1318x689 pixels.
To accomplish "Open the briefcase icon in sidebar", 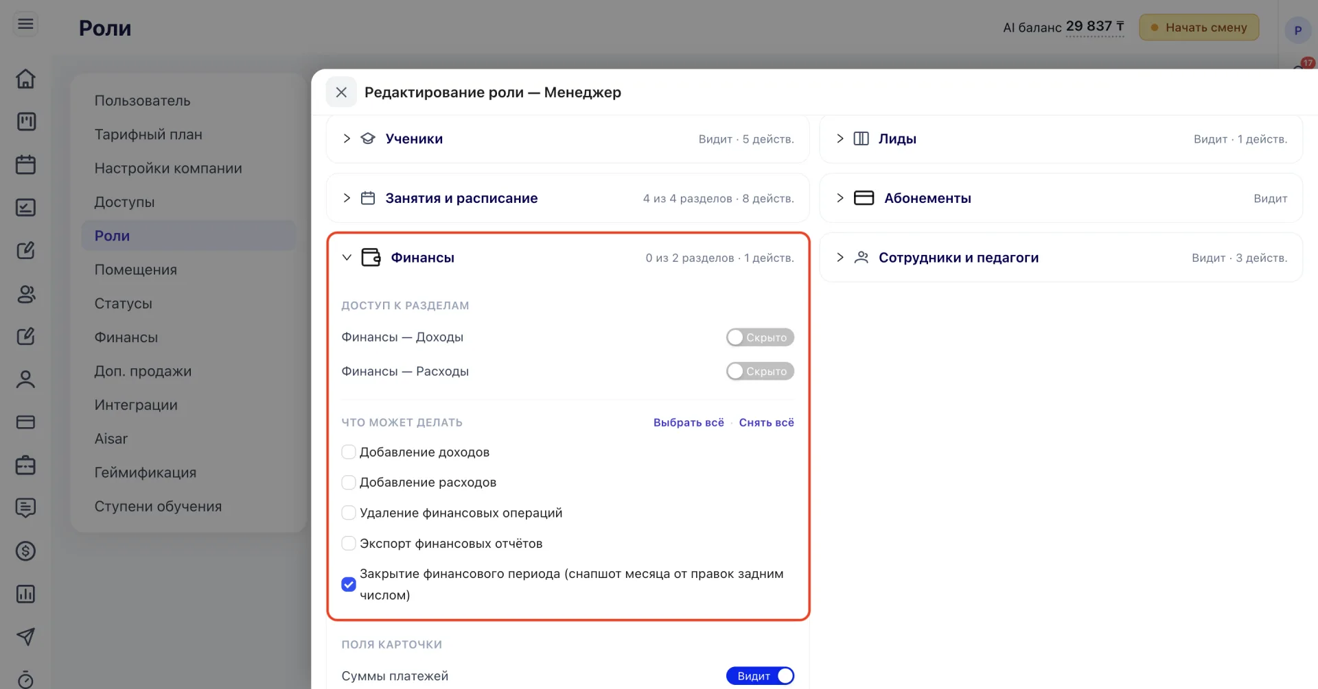I will tap(25, 466).
